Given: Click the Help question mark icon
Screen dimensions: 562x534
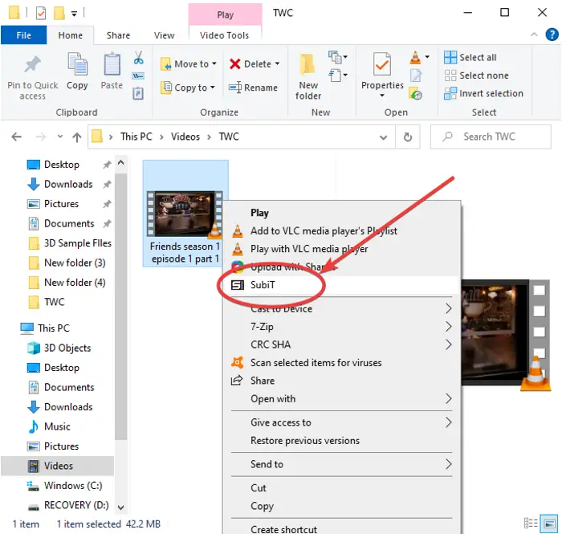Looking at the screenshot, I should click(x=552, y=35).
